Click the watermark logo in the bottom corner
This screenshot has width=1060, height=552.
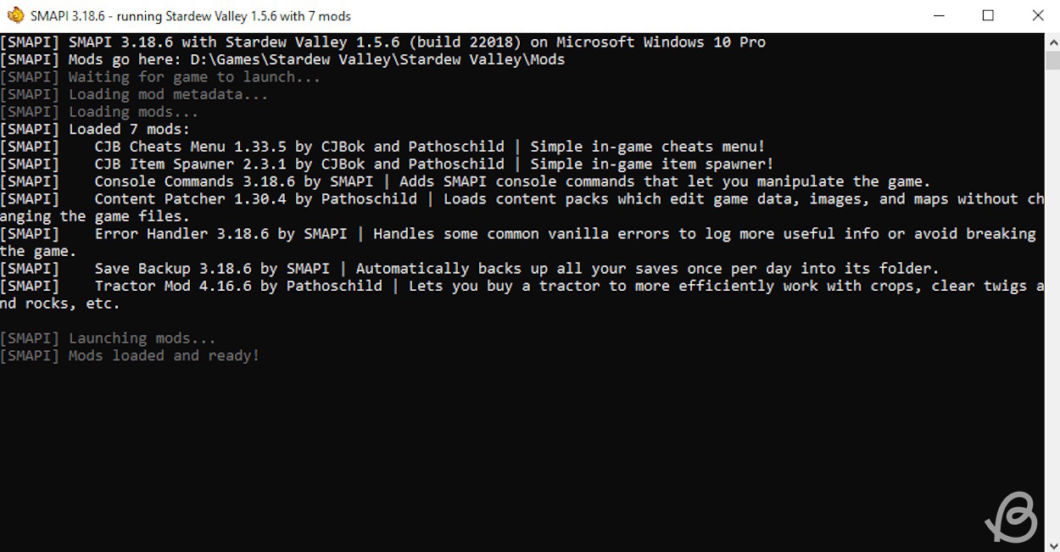(x=1013, y=517)
